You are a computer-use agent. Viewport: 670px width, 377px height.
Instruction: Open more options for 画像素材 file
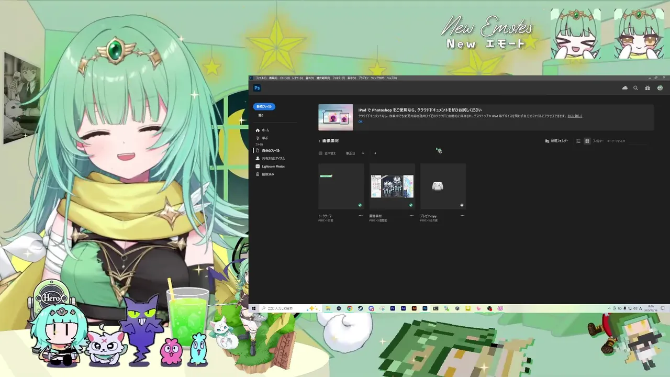coord(411,215)
